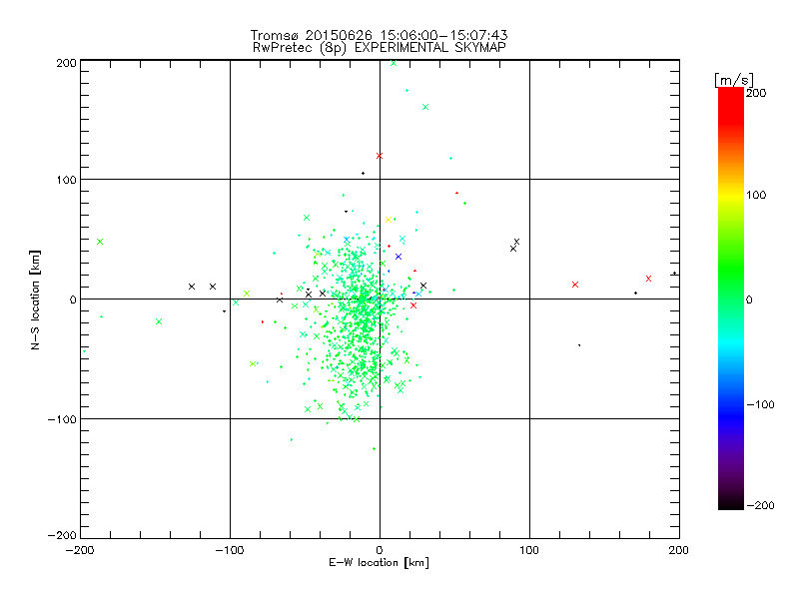Pick the black bottom end of the colorbar

coord(731,502)
